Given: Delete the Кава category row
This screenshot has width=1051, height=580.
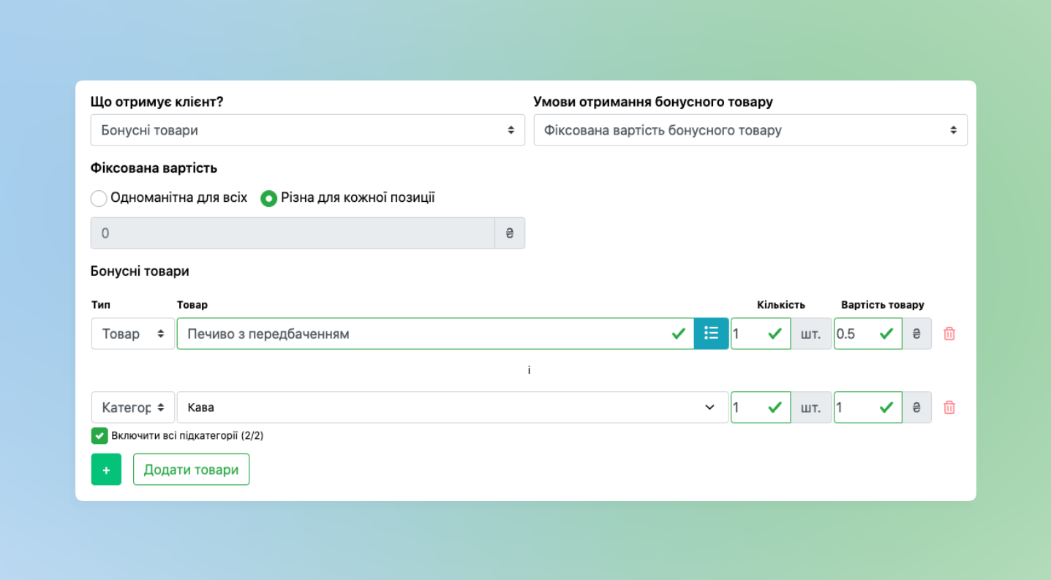Looking at the screenshot, I should point(949,407).
